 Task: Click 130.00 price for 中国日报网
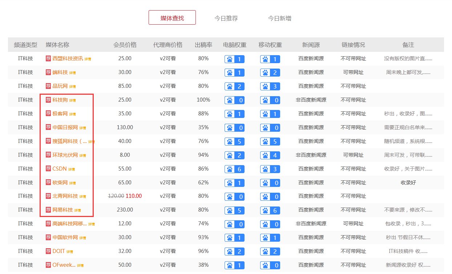pyautogui.click(x=125, y=127)
